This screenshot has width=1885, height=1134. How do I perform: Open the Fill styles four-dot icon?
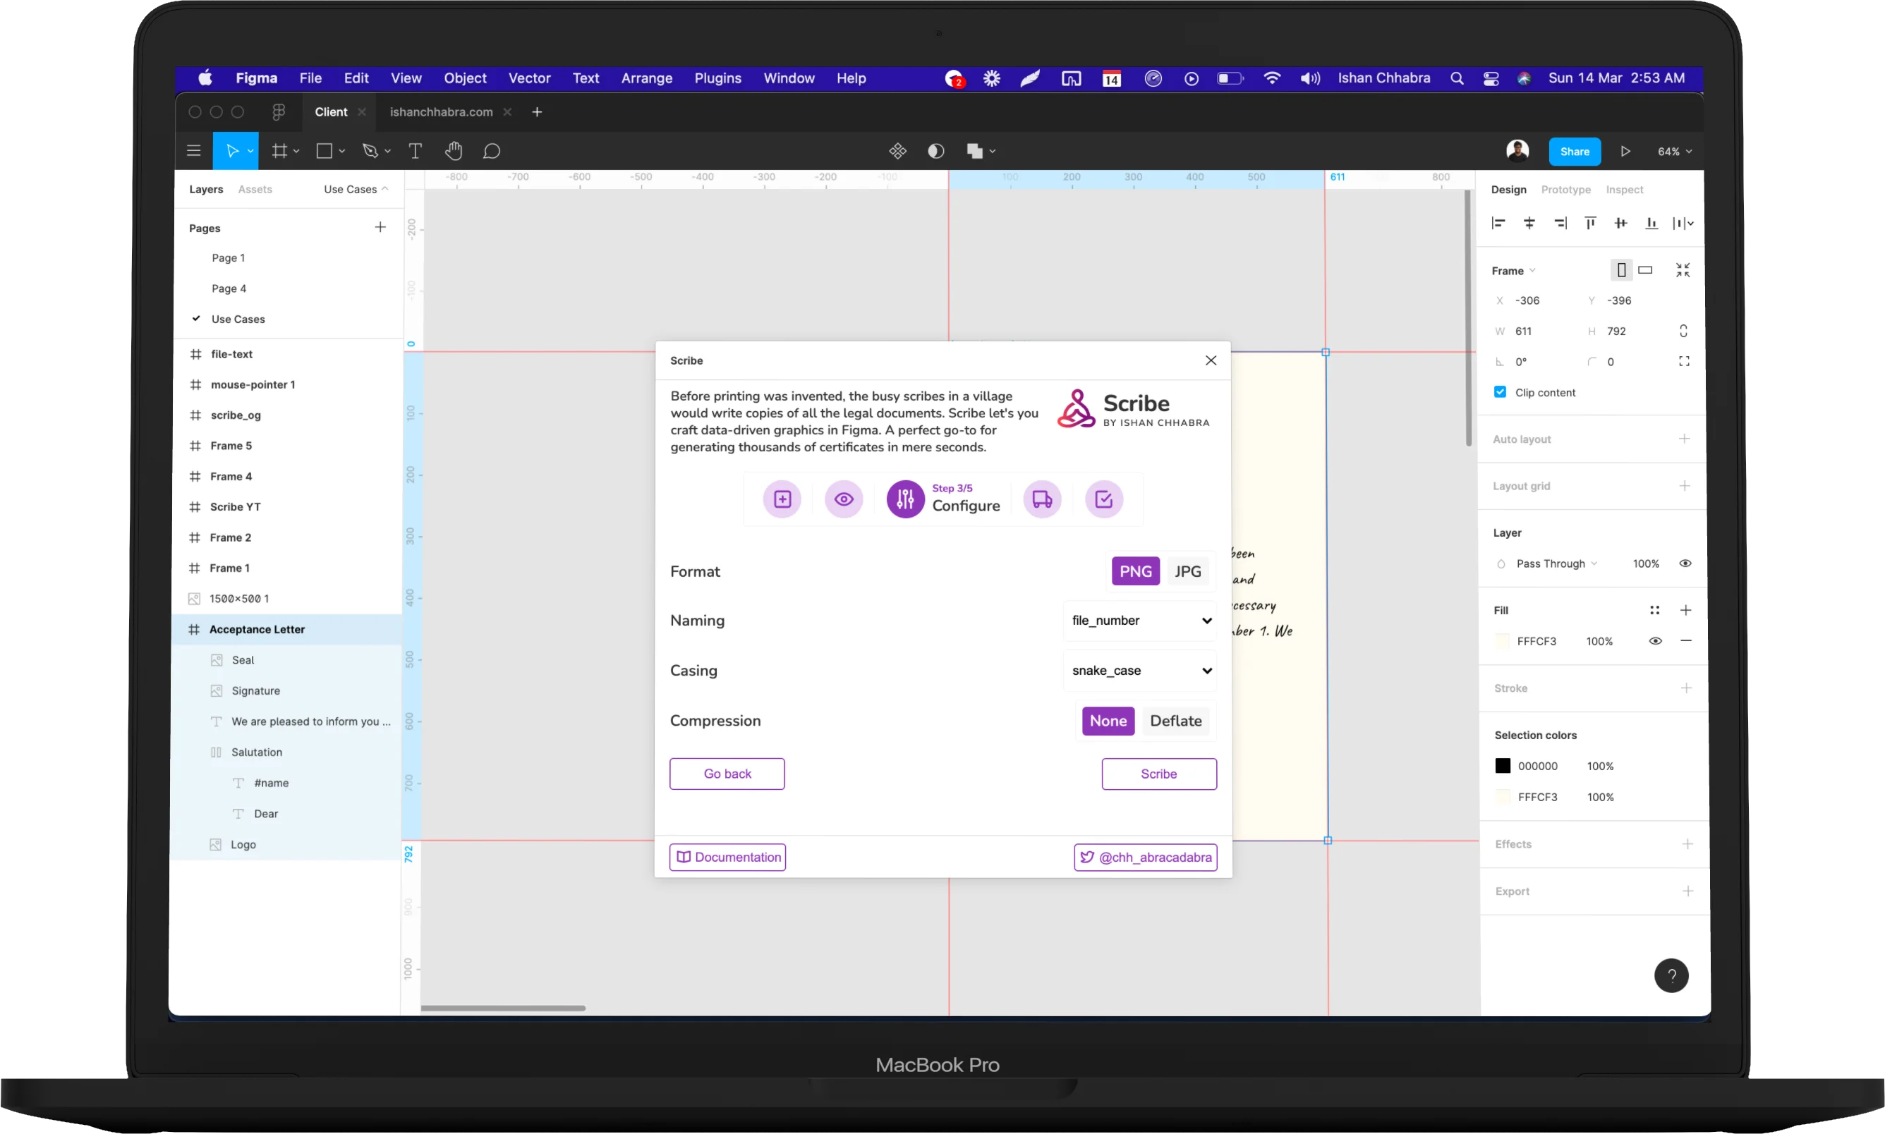pyautogui.click(x=1654, y=610)
